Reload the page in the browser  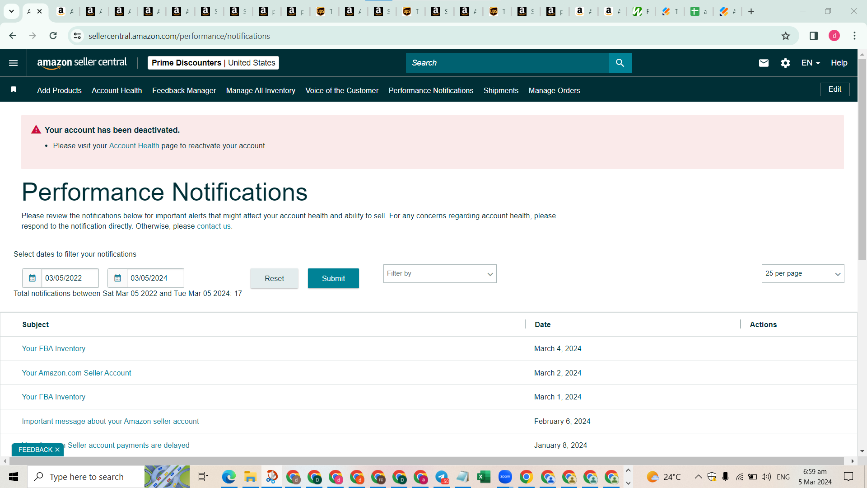(53, 36)
